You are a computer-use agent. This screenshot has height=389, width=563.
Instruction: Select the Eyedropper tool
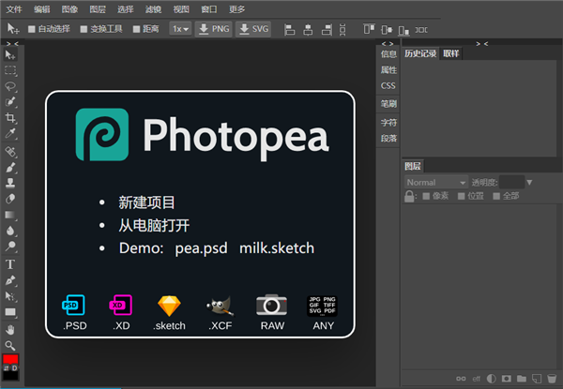tap(10, 133)
